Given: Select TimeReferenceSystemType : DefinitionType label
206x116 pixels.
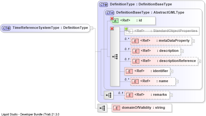Looking at the screenshot, I should coord(50,28).
